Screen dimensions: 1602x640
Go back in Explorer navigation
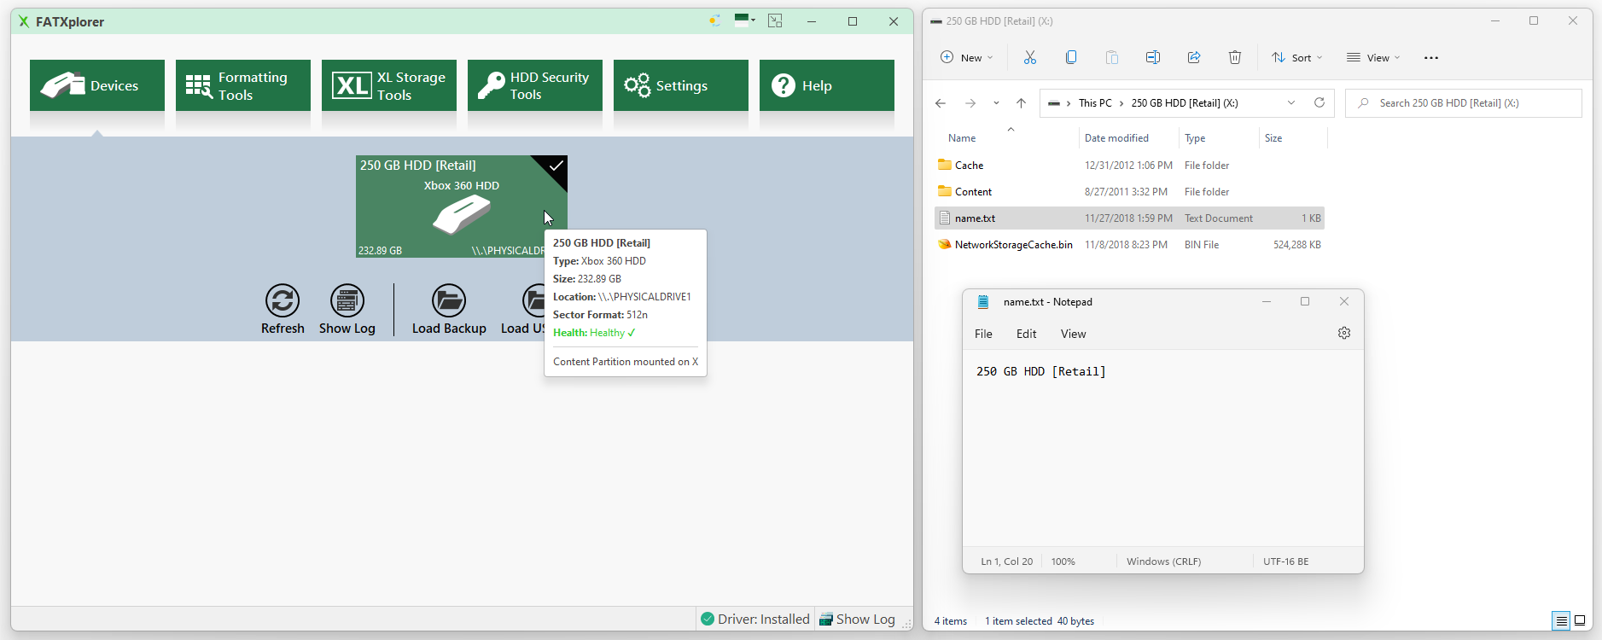tap(941, 103)
